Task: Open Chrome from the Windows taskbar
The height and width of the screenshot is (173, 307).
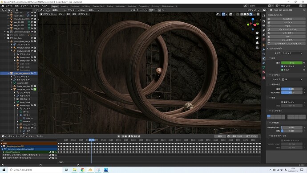Action: click(x=82, y=170)
